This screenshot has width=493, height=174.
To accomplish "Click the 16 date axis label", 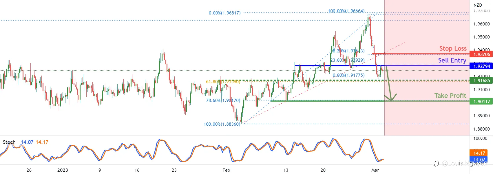I will coord(137,170).
